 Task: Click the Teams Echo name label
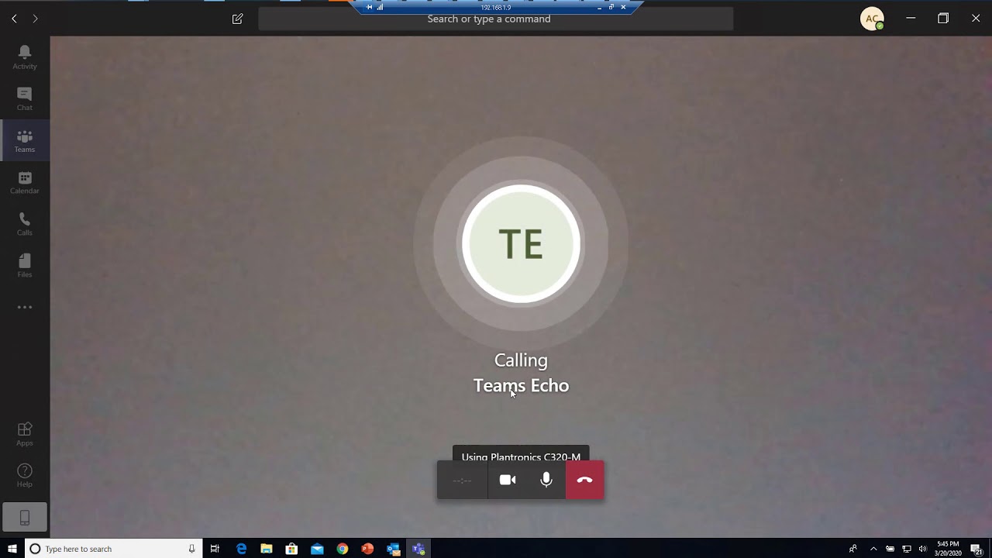(x=521, y=386)
